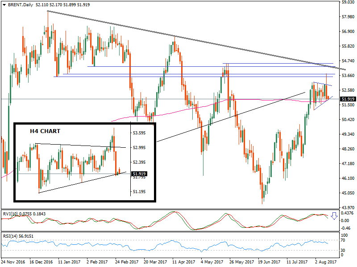Select the 2 Aug 2017 date label

point(326,262)
